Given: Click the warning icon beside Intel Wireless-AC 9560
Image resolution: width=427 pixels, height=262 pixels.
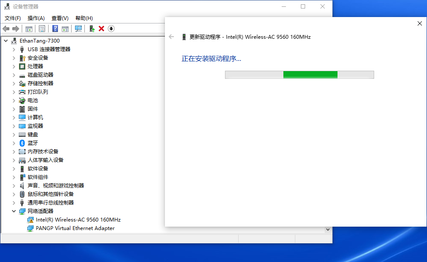Looking at the screenshot, I should pyautogui.click(x=31, y=220).
